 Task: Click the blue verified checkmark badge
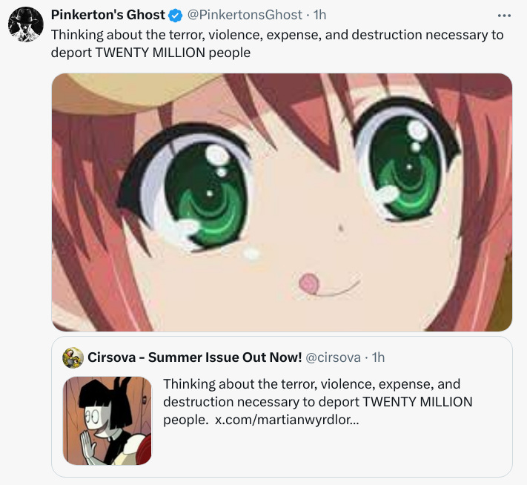[x=175, y=15]
